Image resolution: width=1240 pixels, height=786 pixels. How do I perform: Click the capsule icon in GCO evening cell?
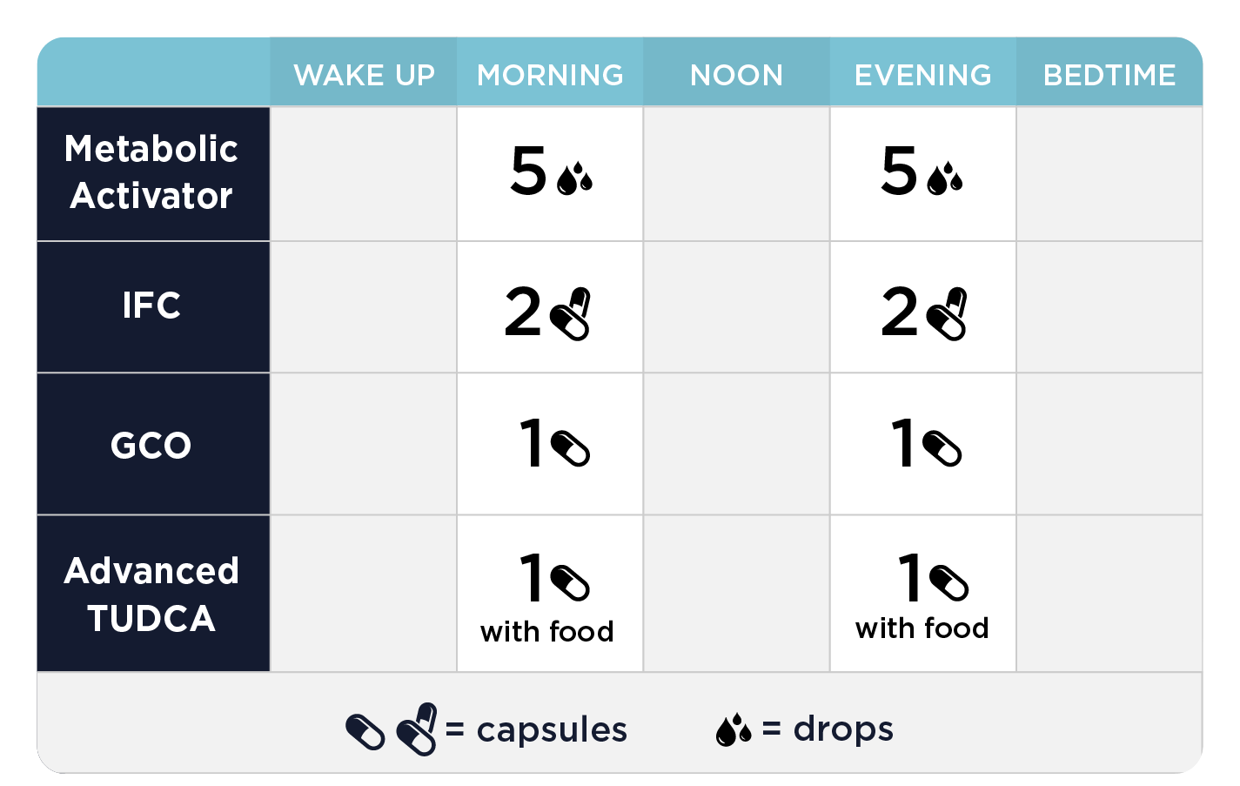(x=942, y=448)
